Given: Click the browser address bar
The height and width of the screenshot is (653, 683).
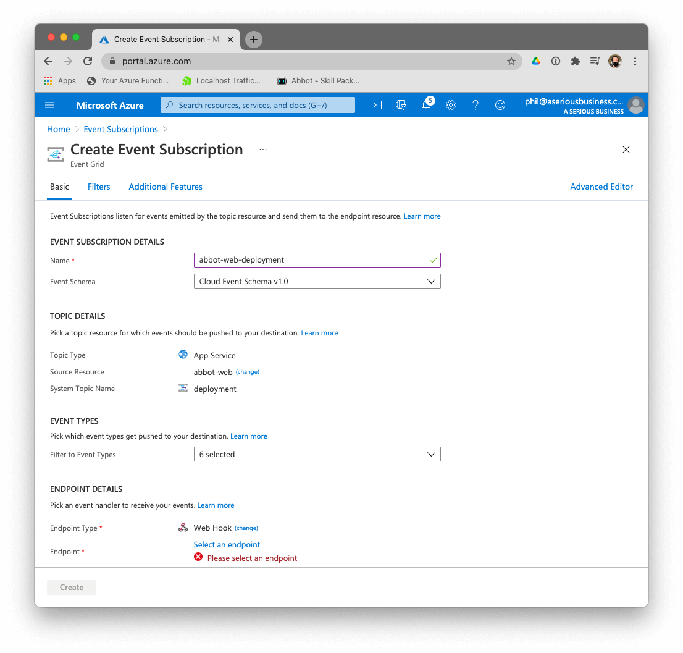Looking at the screenshot, I should [311, 61].
